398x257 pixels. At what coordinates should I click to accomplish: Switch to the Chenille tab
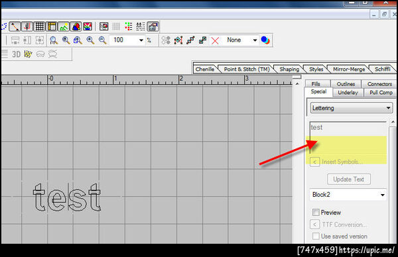[x=204, y=69]
